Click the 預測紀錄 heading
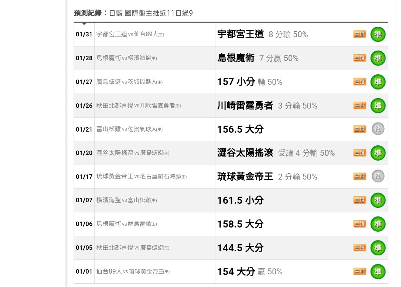The image size is (401, 287). coord(88,13)
